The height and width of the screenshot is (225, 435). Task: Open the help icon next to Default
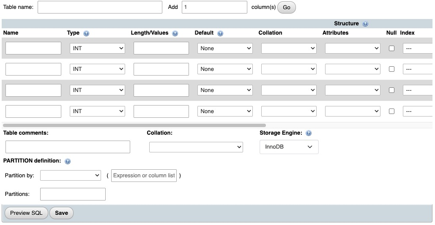[x=220, y=33]
